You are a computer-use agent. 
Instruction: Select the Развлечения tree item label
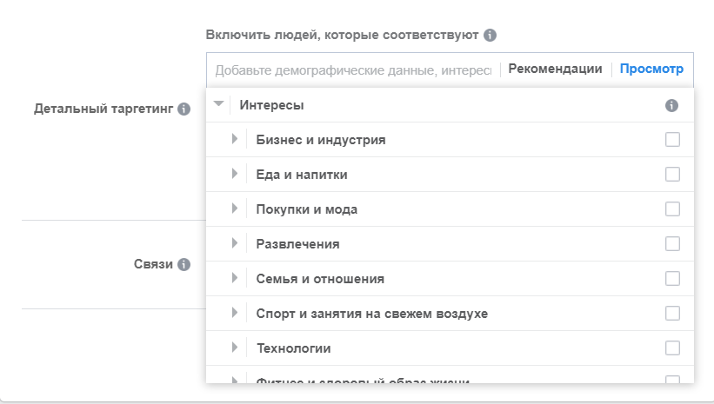point(297,244)
